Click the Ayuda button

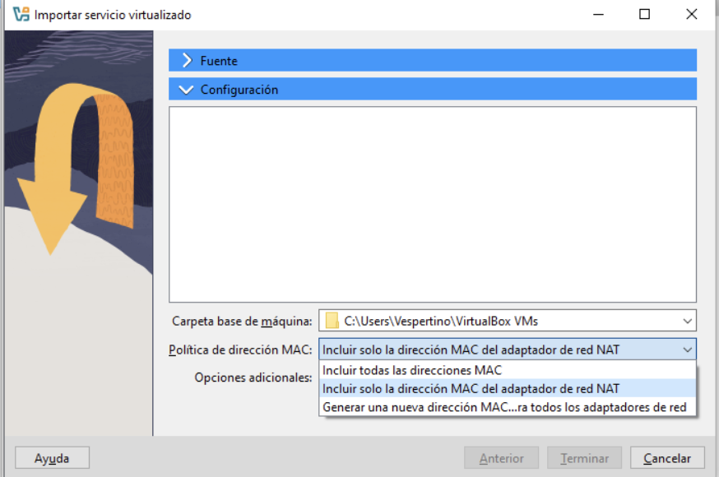[52, 458]
